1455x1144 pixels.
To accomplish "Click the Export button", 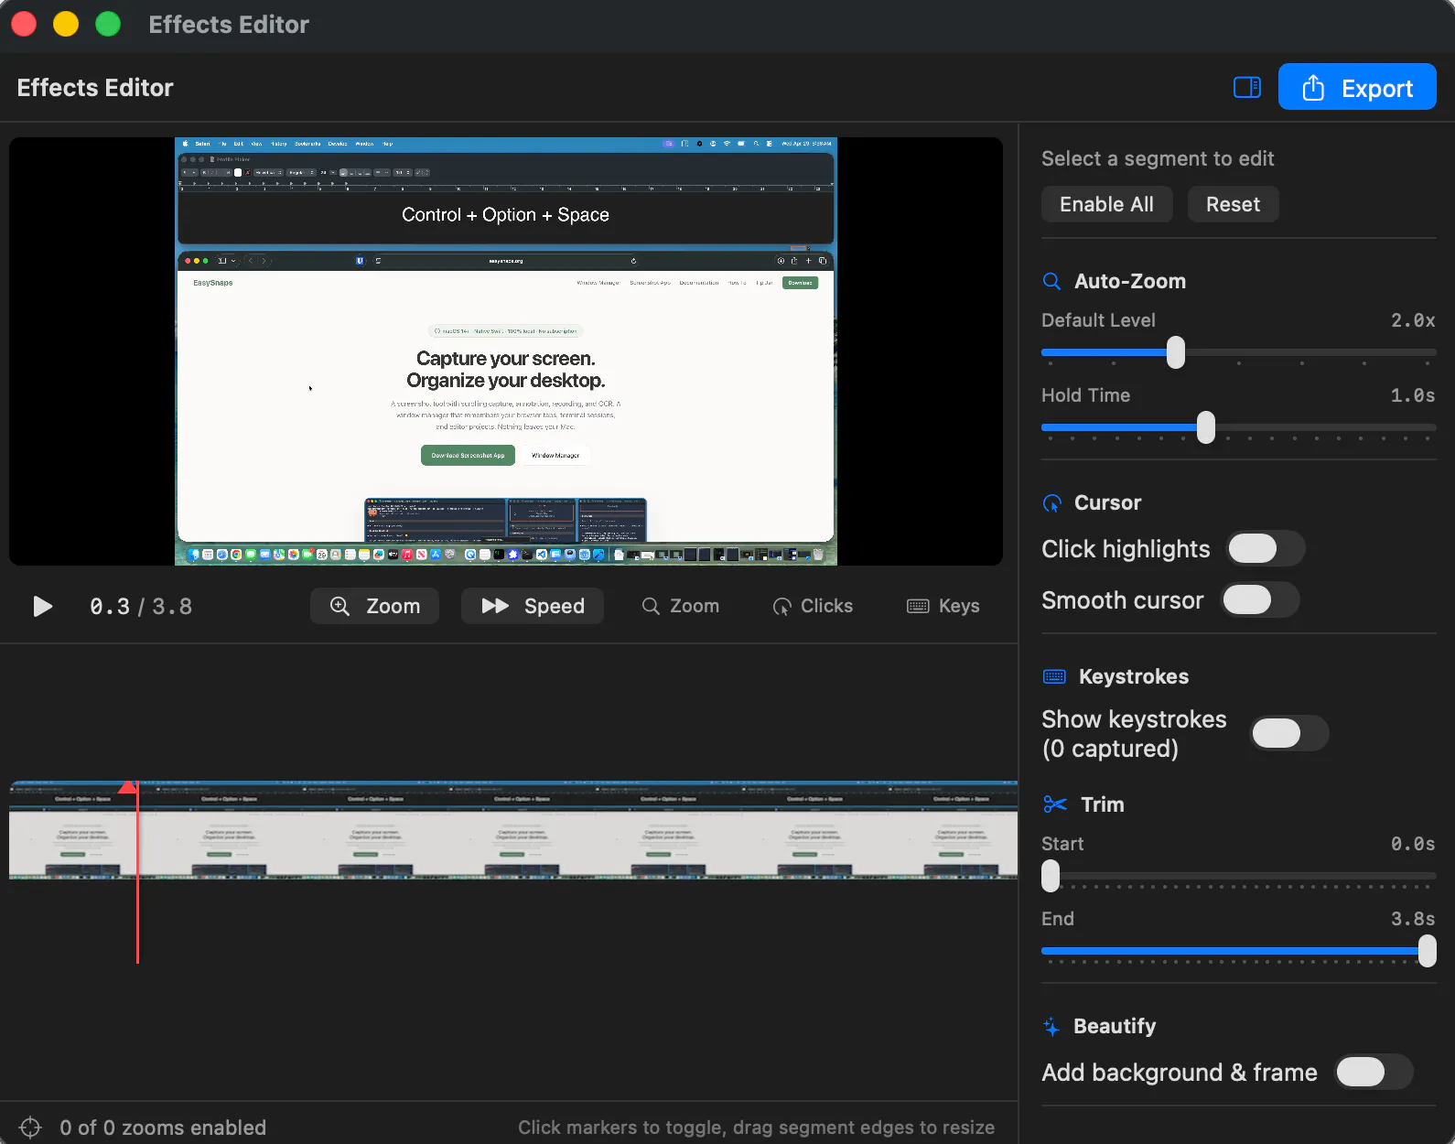I will click(x=1357, y=87).
